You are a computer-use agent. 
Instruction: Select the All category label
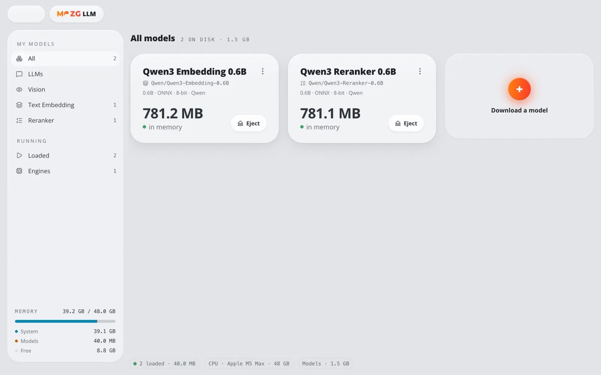(x=32, y=58)
